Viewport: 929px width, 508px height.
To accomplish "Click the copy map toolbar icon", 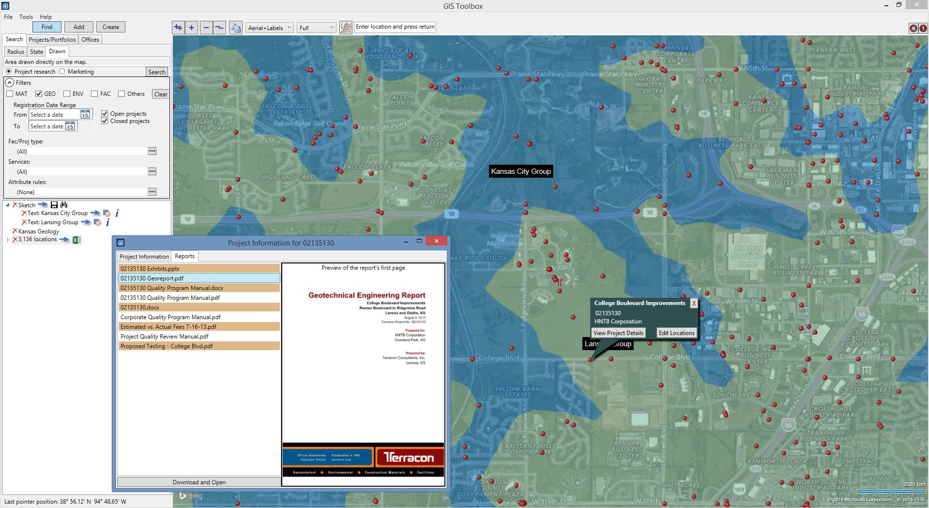I will [236, 28].
